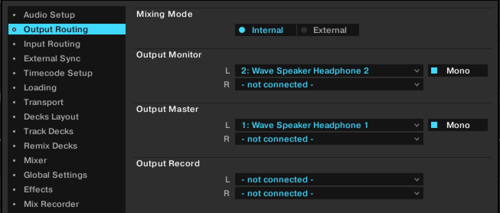Open the Audio Setup preferences page
The width and height of the screenshot is (500, 213).
click(x=49, y=15)
